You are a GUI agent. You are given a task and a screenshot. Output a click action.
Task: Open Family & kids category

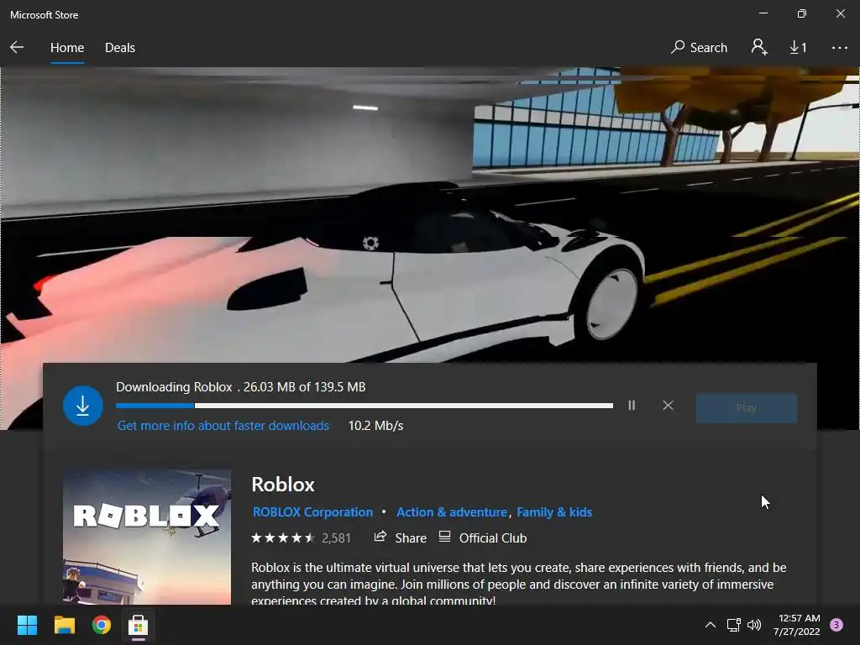coord(554,512)
